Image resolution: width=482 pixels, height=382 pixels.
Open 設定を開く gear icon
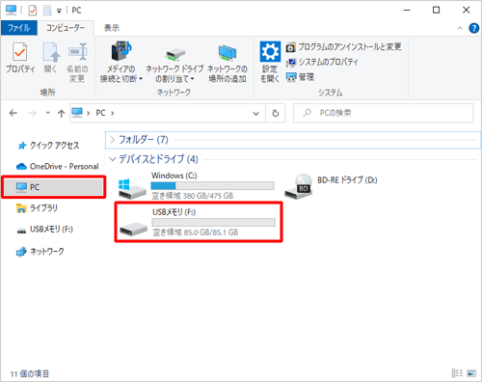click(x=270, y=62)
